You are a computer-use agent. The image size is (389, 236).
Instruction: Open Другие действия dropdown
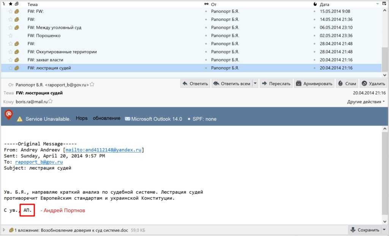366,102
